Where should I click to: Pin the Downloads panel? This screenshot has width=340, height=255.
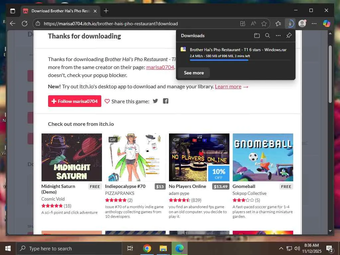click(289, 36)
